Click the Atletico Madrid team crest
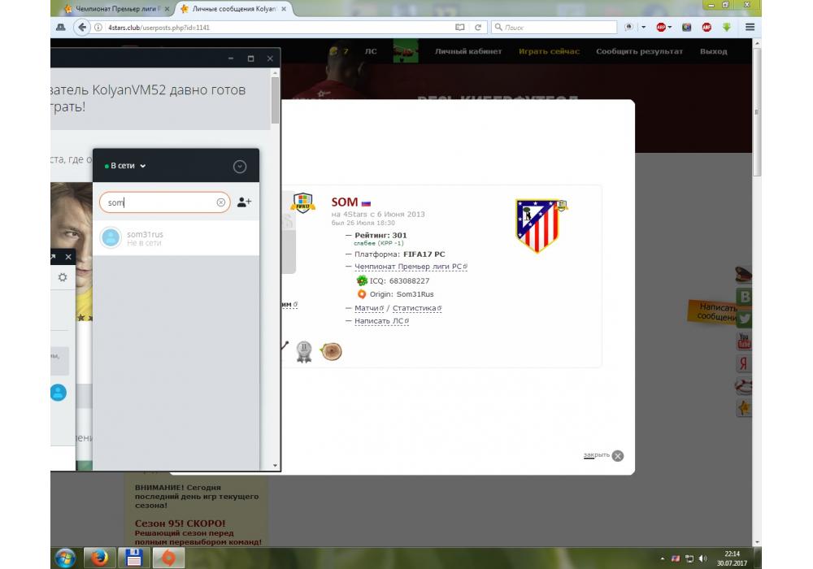813x569 pixels. 538,225
